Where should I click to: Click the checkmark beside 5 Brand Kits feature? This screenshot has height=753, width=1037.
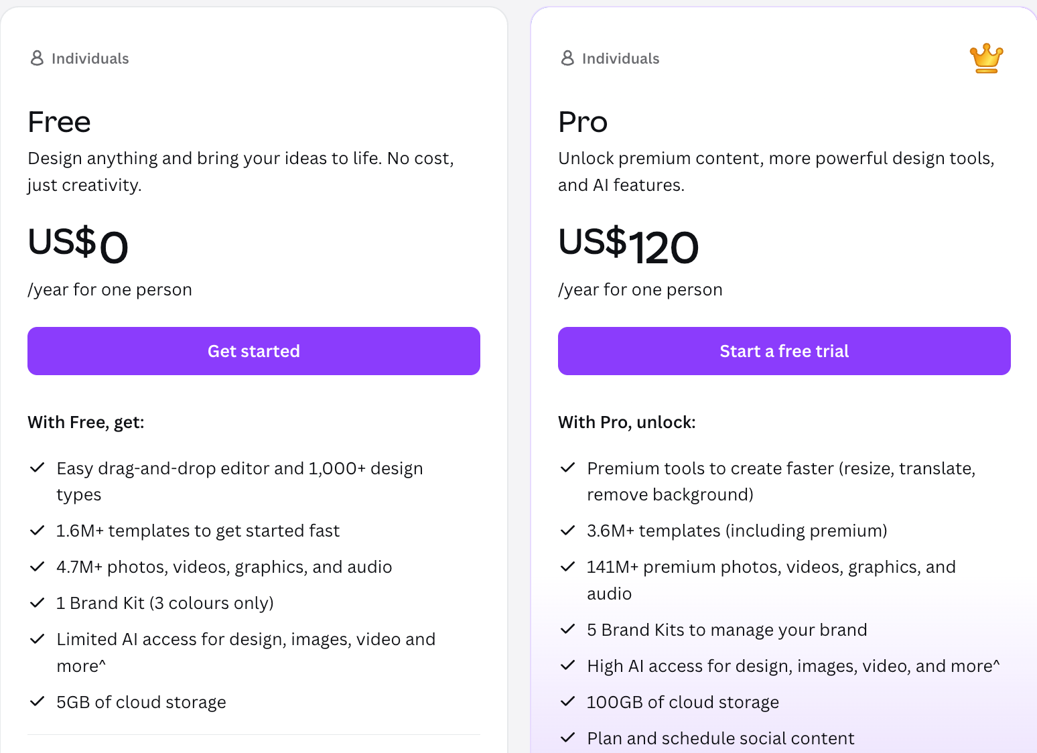point(567,629)
